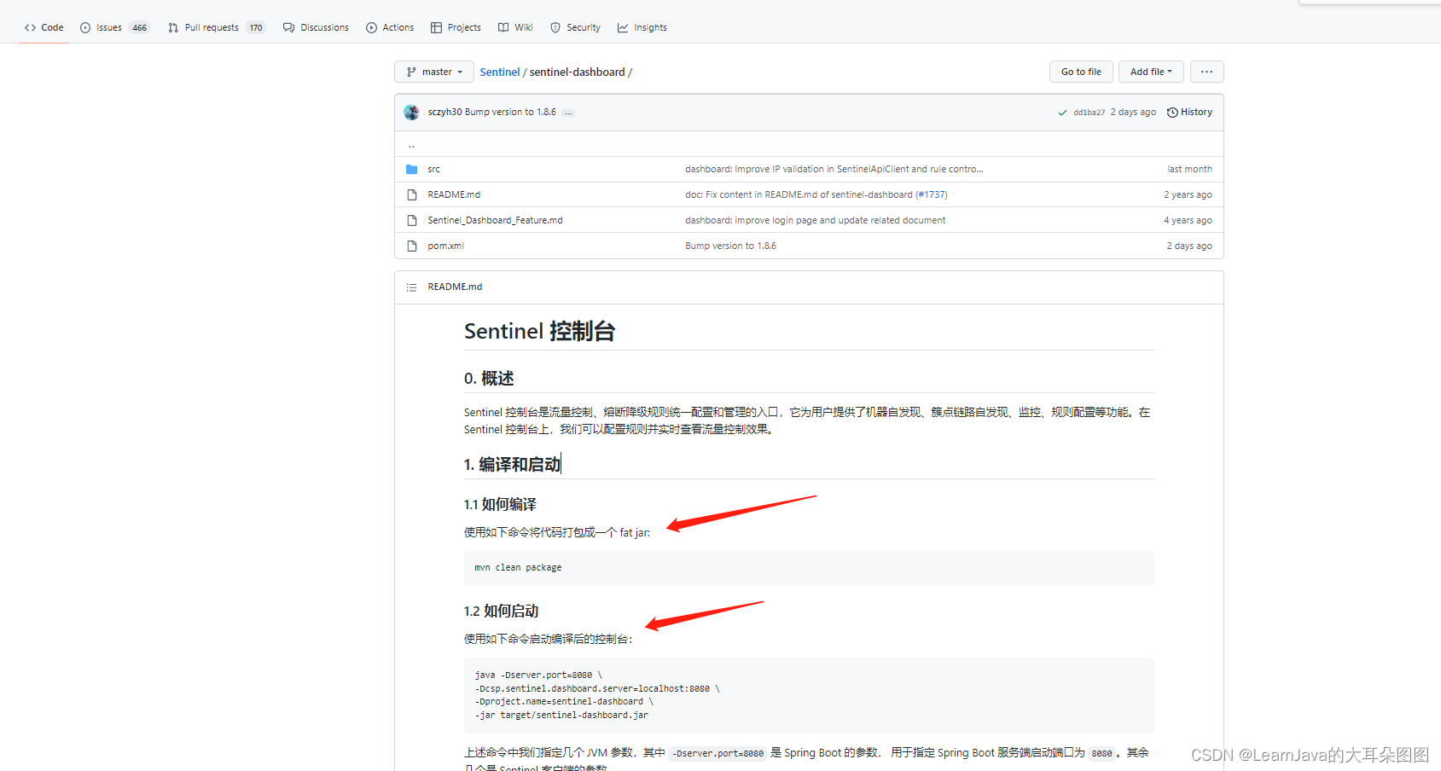
Task: Go to parent directory (..)
Action: [x=411, y=144]
